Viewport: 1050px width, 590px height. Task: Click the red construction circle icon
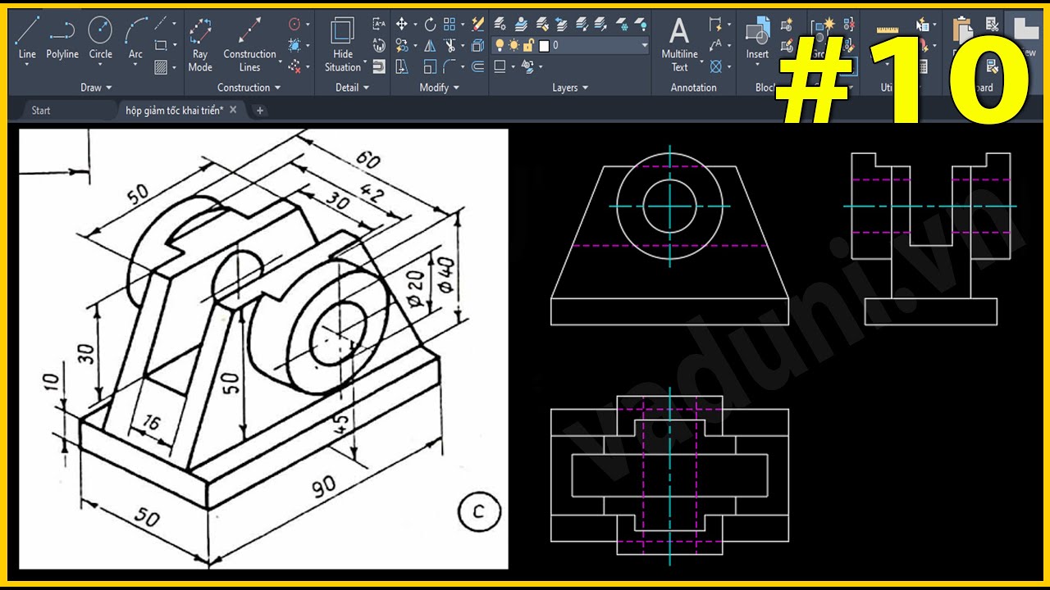[x=294, y=24]
